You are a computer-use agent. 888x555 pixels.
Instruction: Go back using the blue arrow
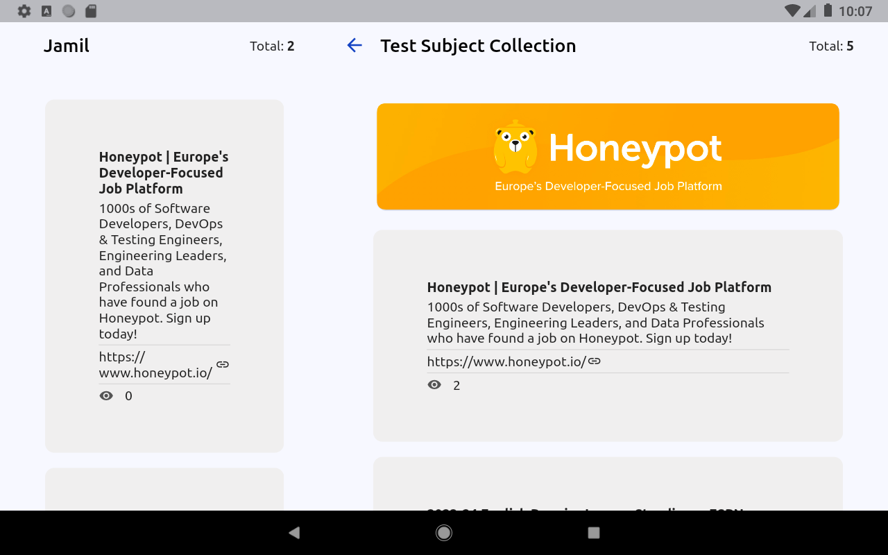355,46
